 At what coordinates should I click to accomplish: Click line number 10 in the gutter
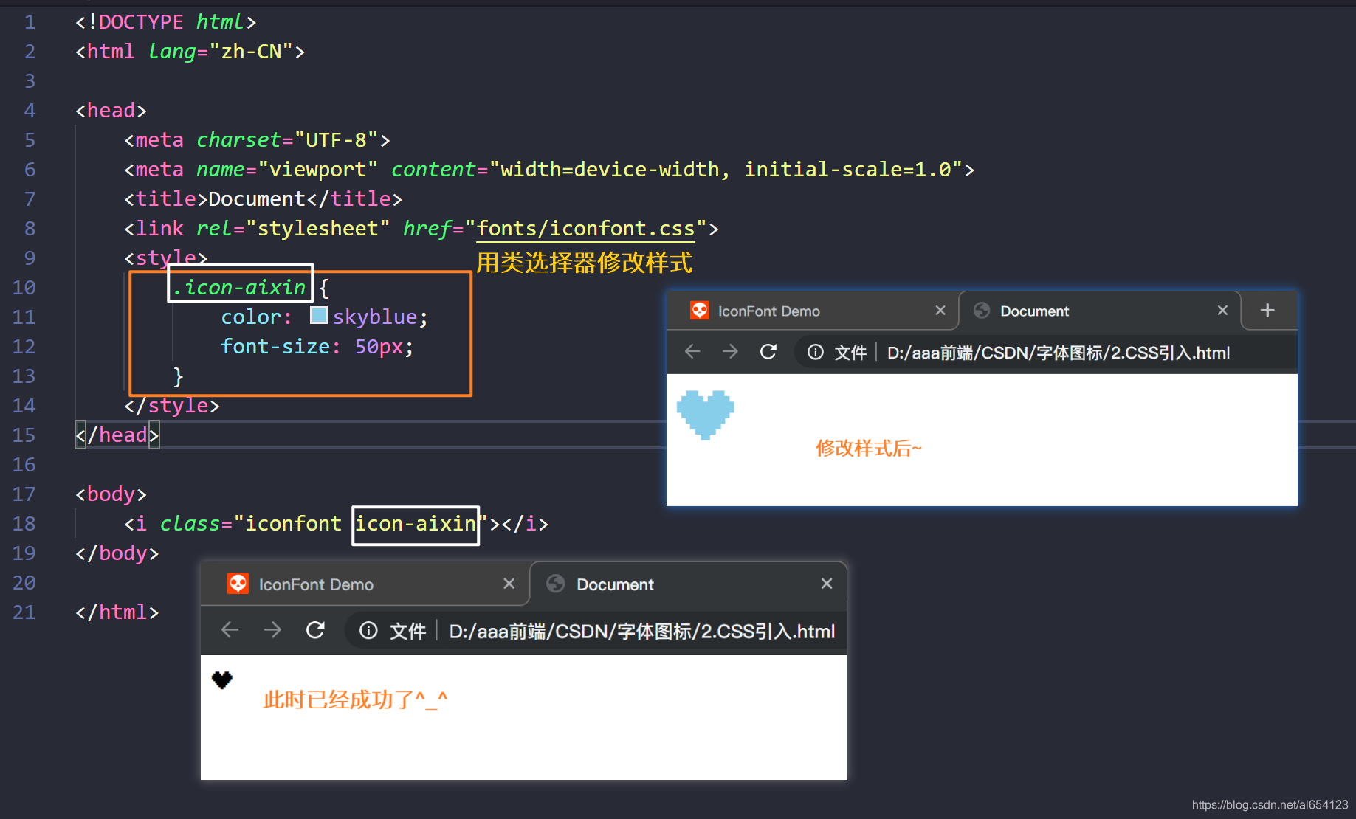click(x=24, y=288)
